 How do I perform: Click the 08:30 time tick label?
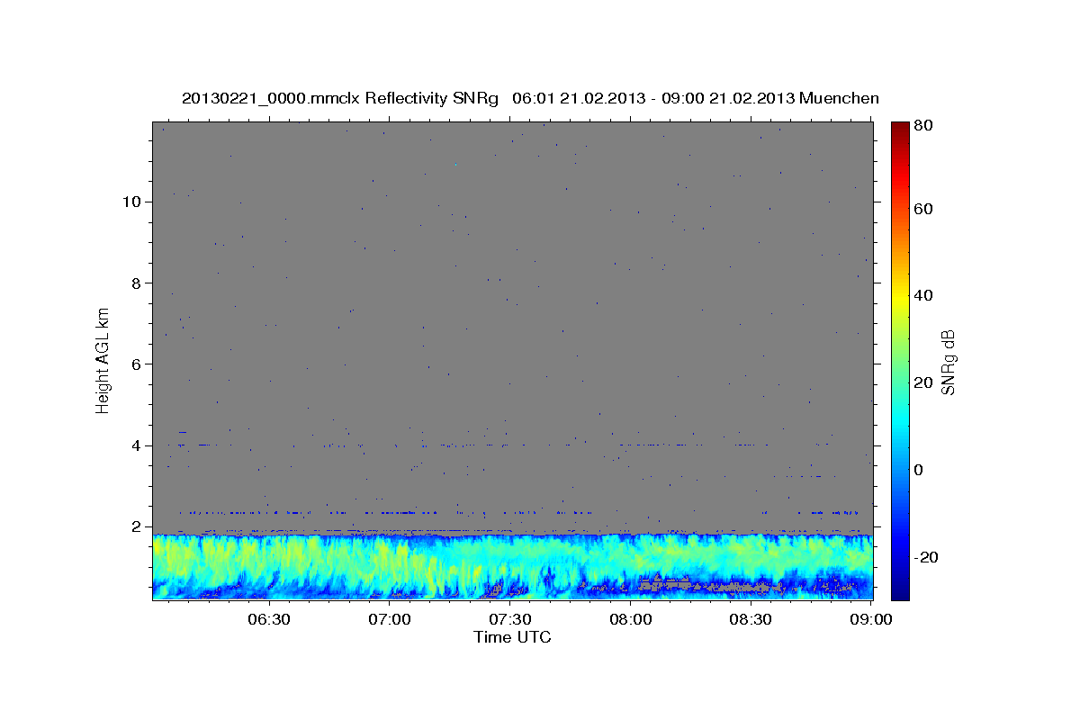(751, 619)
